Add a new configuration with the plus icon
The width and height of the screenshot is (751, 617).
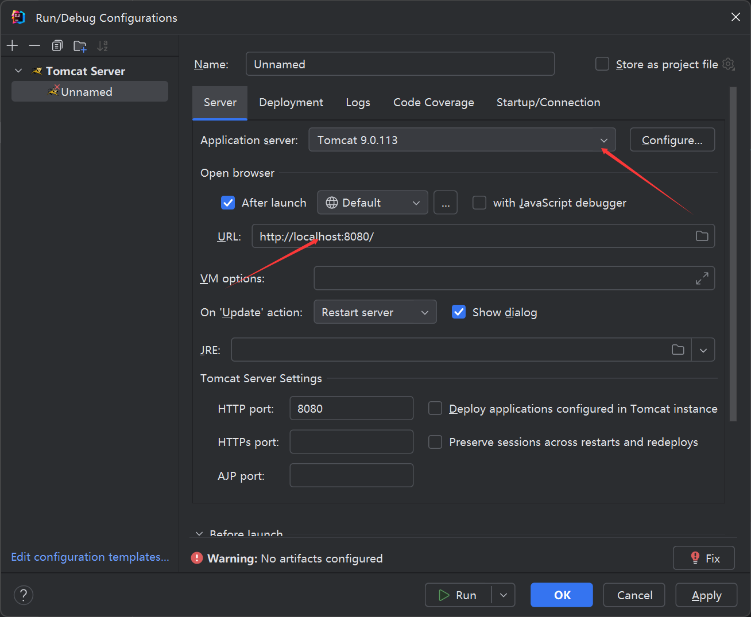pyautogui.click(x=12, y=46)
